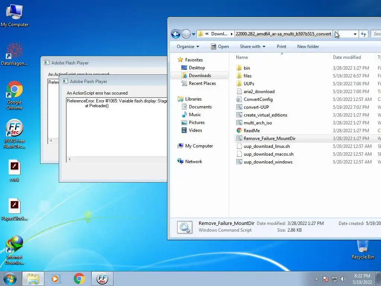
Task: Open network icon in system tray
Action: click(x=334, y=279)
